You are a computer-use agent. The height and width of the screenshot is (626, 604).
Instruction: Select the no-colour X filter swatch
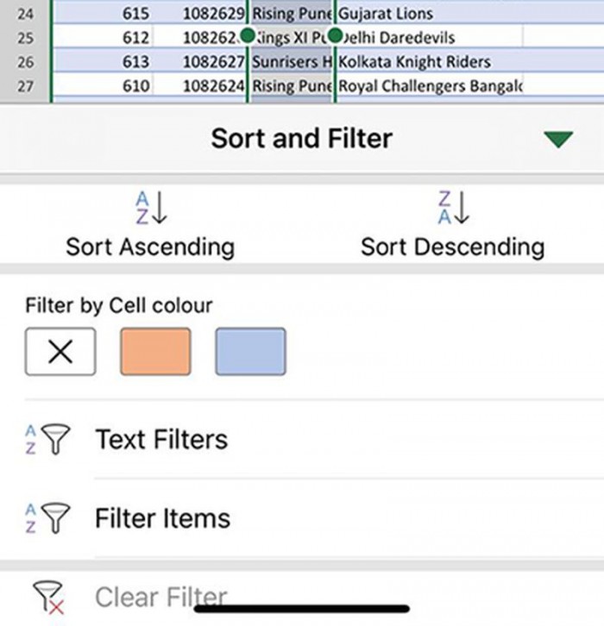(x=60, y=351)
